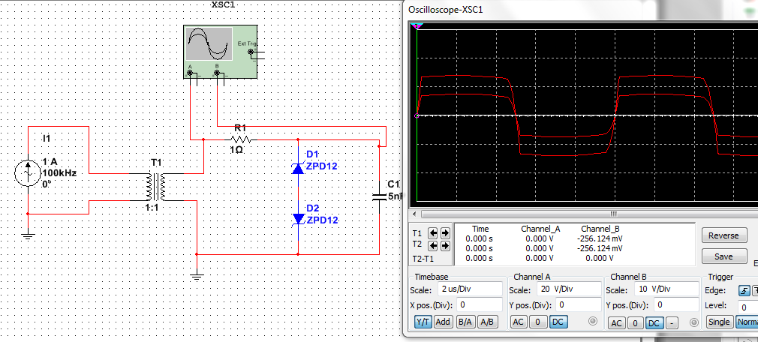Click the trigger Level field
The width and height of the screenshot is (758, 342).
(x=747, y=306)
